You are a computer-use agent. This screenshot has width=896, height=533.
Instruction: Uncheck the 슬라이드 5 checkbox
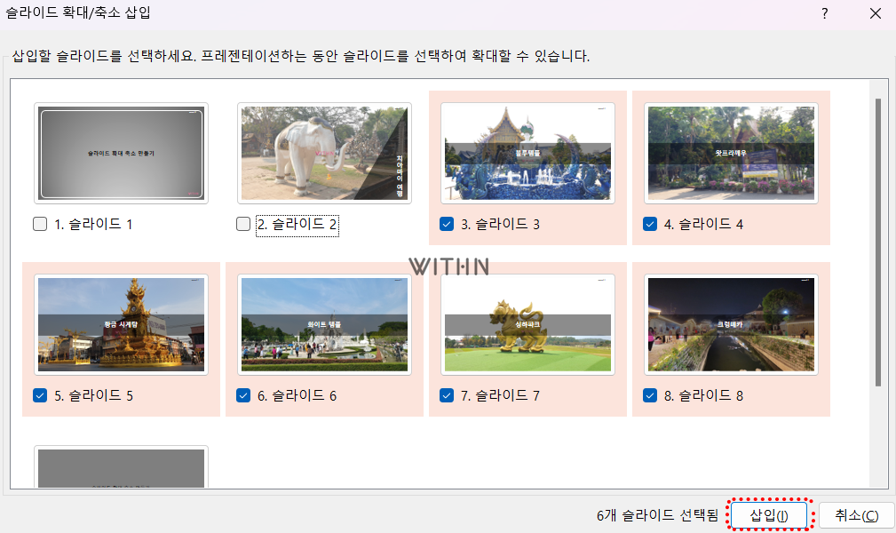[40, 395]
